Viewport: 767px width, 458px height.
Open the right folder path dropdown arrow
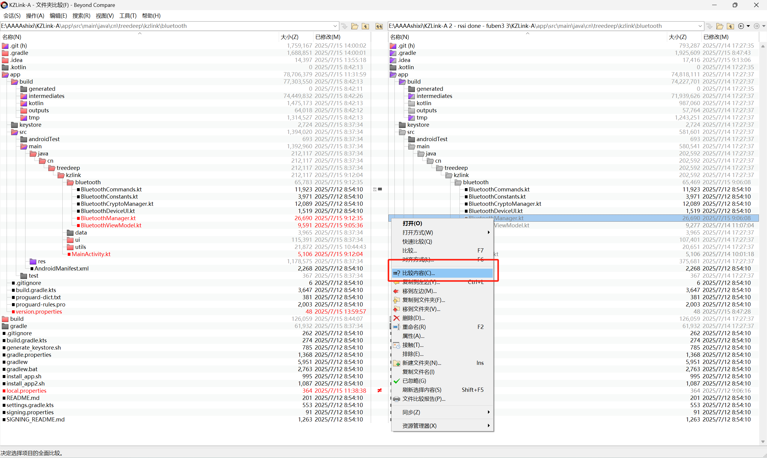(x=700, y=26)
